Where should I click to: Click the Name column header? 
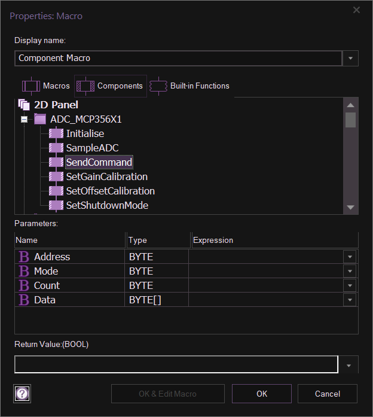click(x=70, y=240)
